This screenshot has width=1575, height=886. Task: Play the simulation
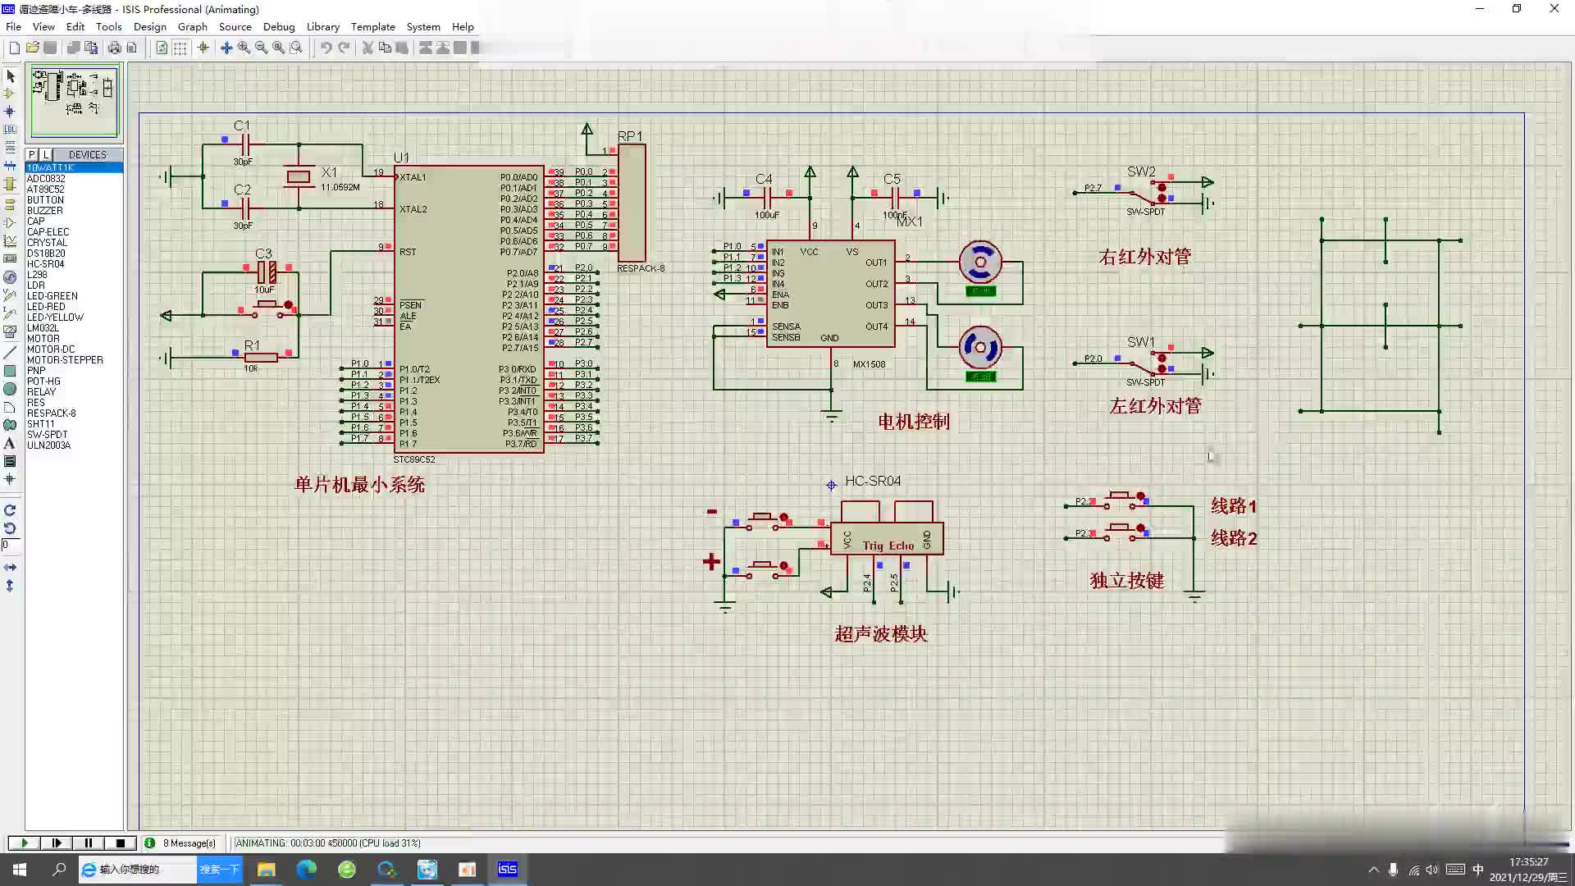click(24, 843)
